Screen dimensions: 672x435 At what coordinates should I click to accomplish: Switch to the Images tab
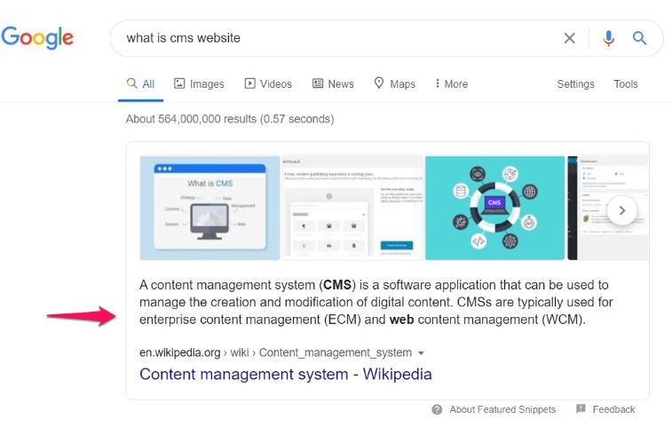pos(199,84)
